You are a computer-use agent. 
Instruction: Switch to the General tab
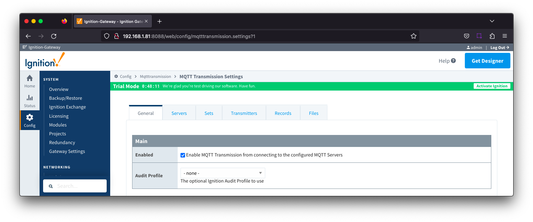tap(146, 113)
